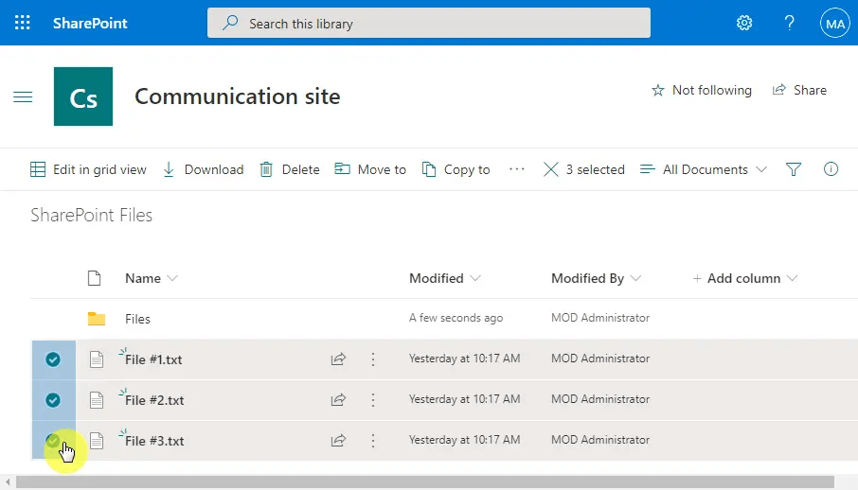
Task: Open the details pane info icon
Action: tap(831, 169)
